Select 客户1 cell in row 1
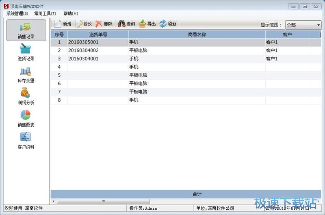This screenshot has width=325, height=215. [287, 42]
